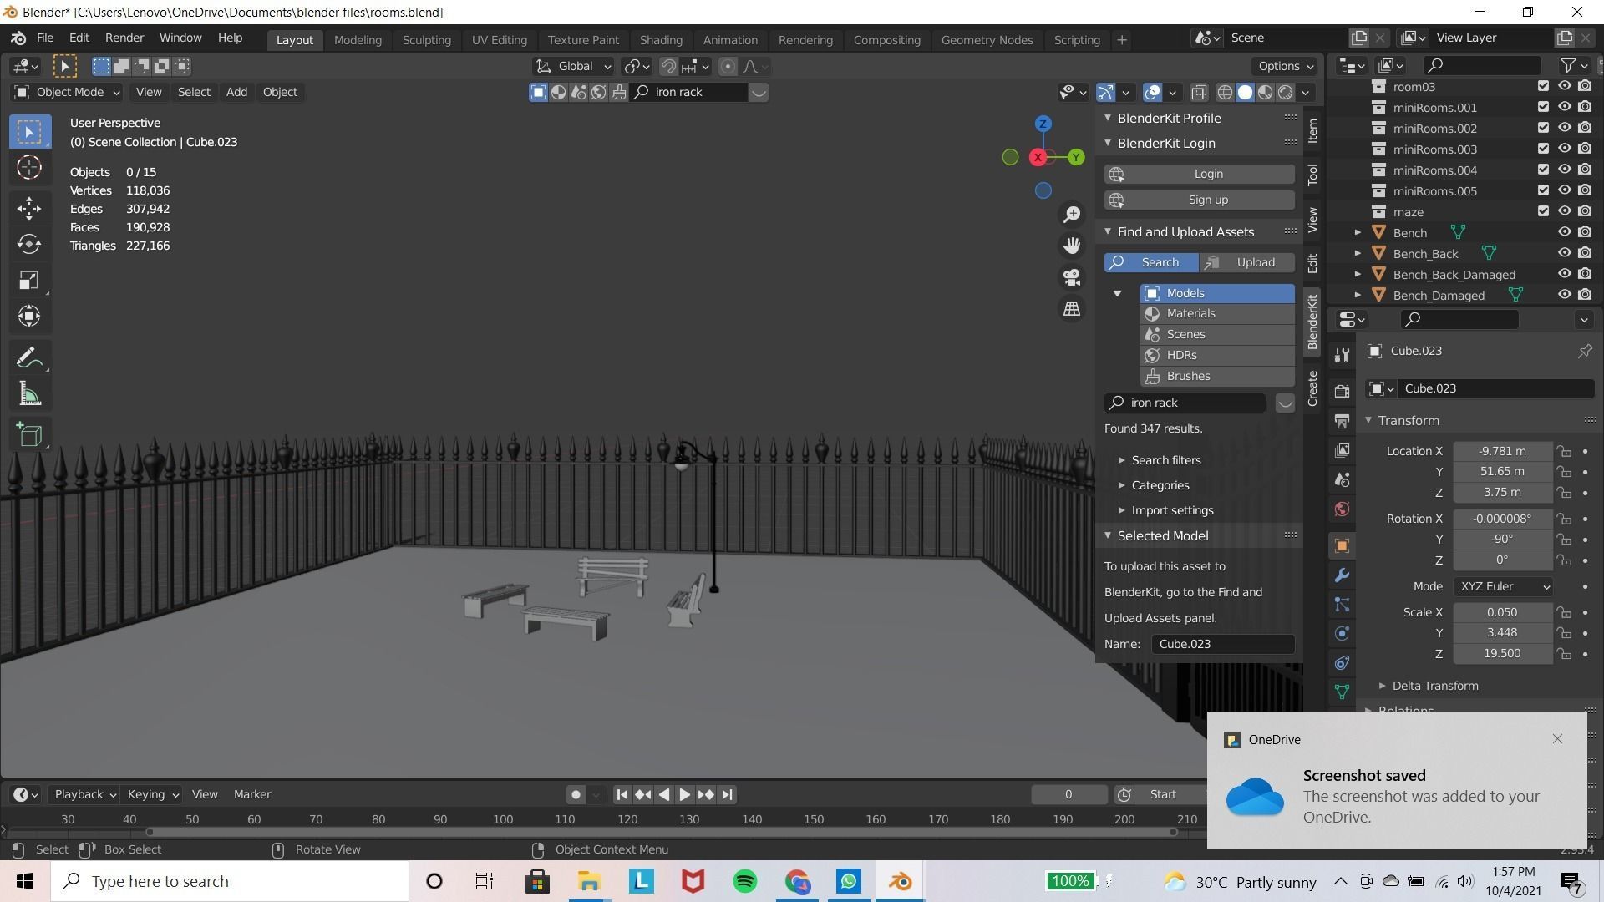
Task: Open viewport Options button
Action: (x=1286, y=66)
